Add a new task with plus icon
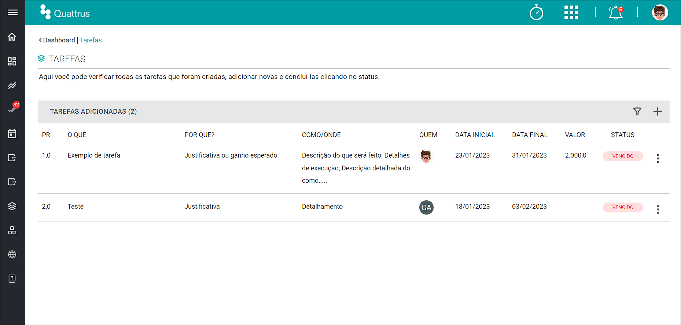Viewport: 681px width, 325px height. click(x=658, y=112)
